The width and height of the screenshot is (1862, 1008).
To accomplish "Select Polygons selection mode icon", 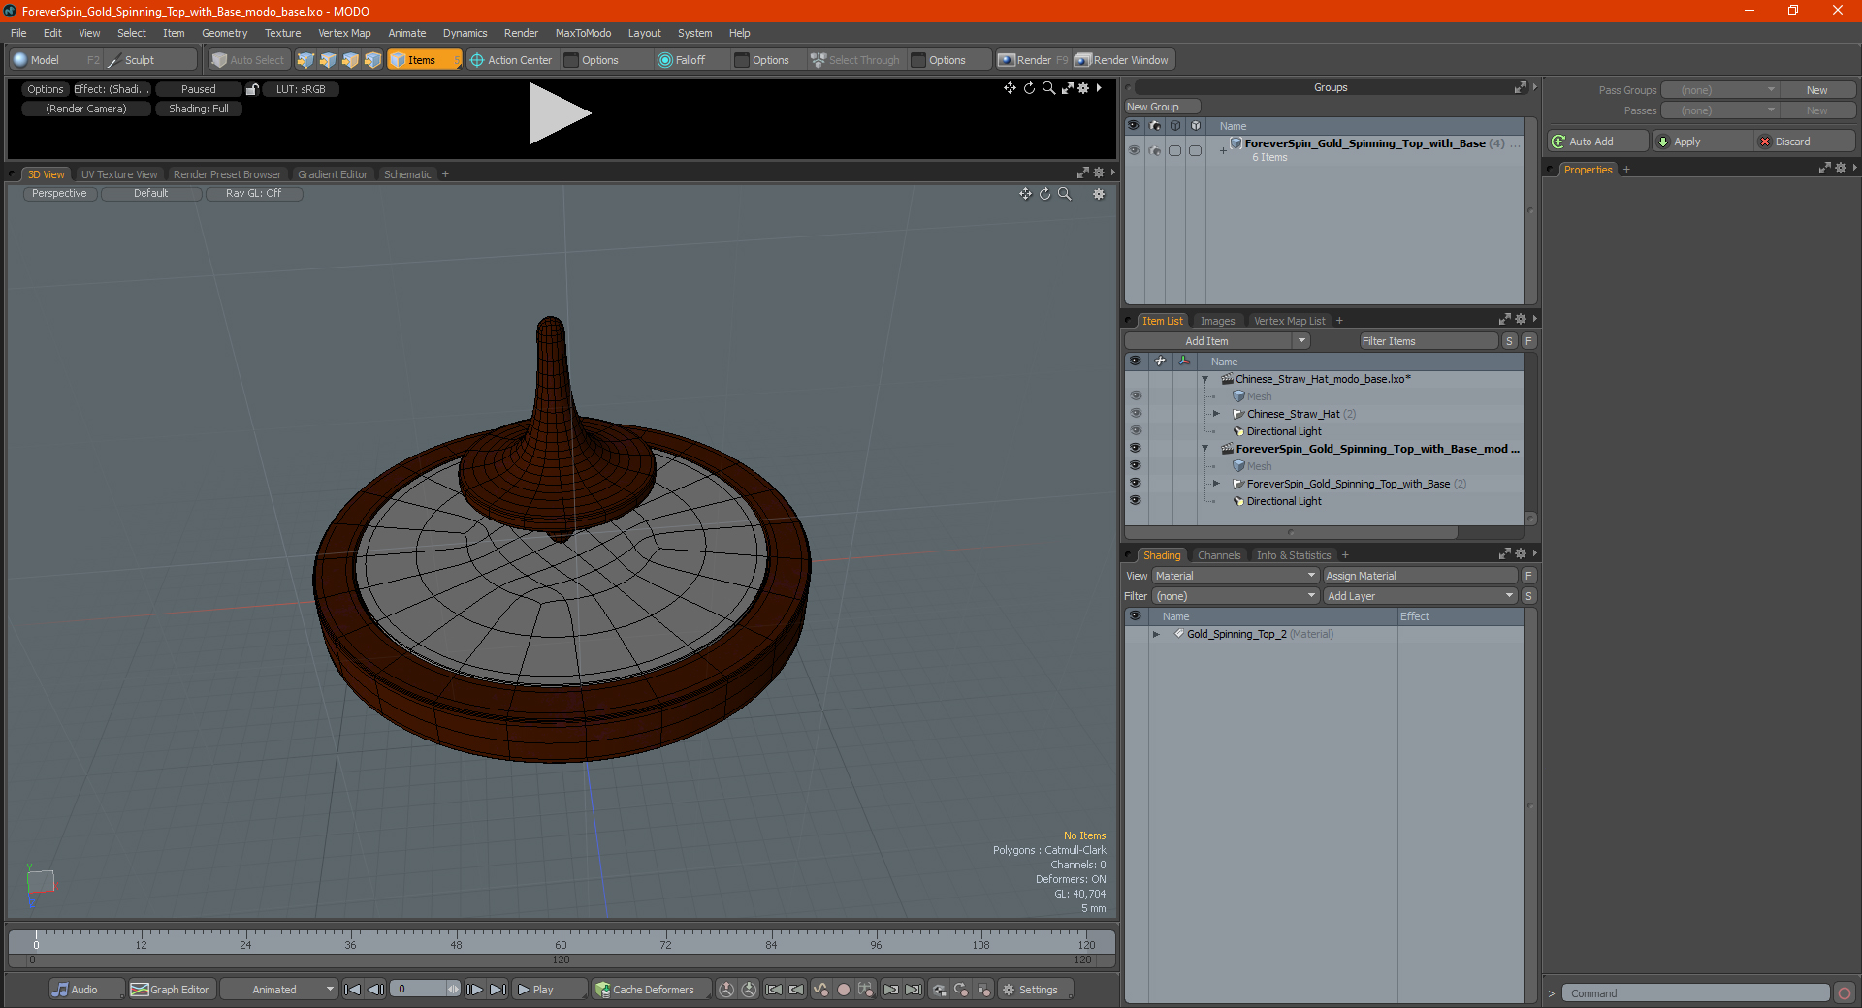I will tap(350, 60).
